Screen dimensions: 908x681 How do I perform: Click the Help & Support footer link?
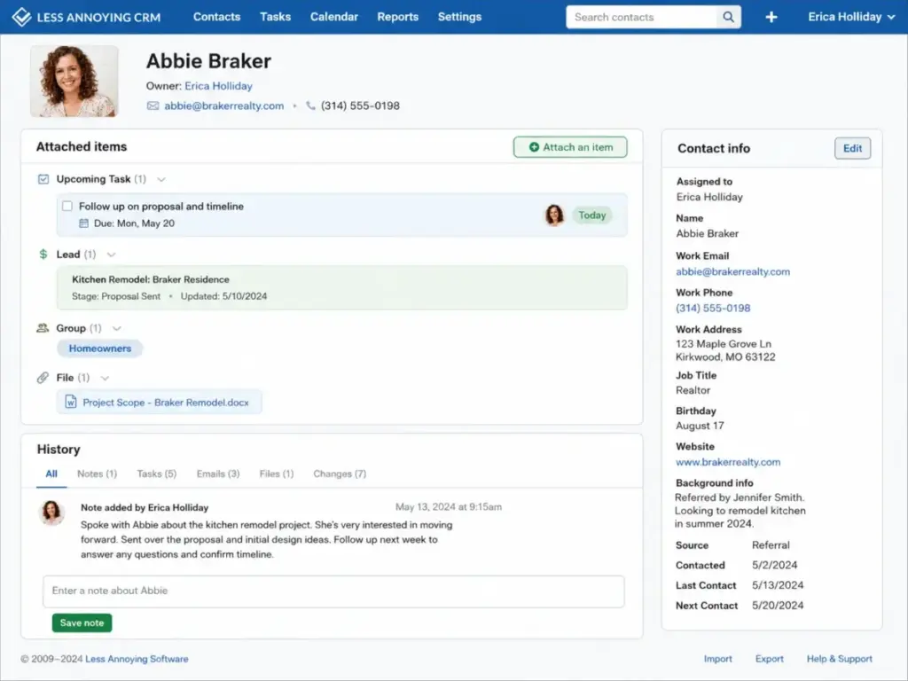(840, 659)
